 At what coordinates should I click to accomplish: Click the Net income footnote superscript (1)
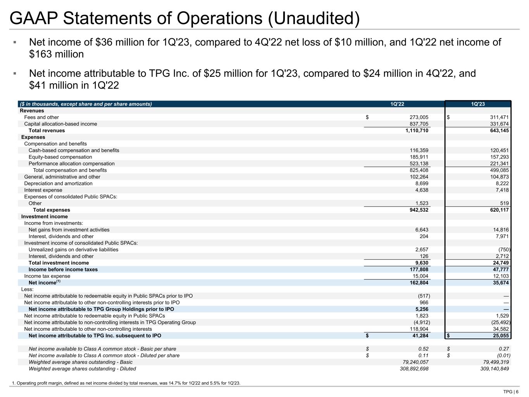[x=59, y=281]
